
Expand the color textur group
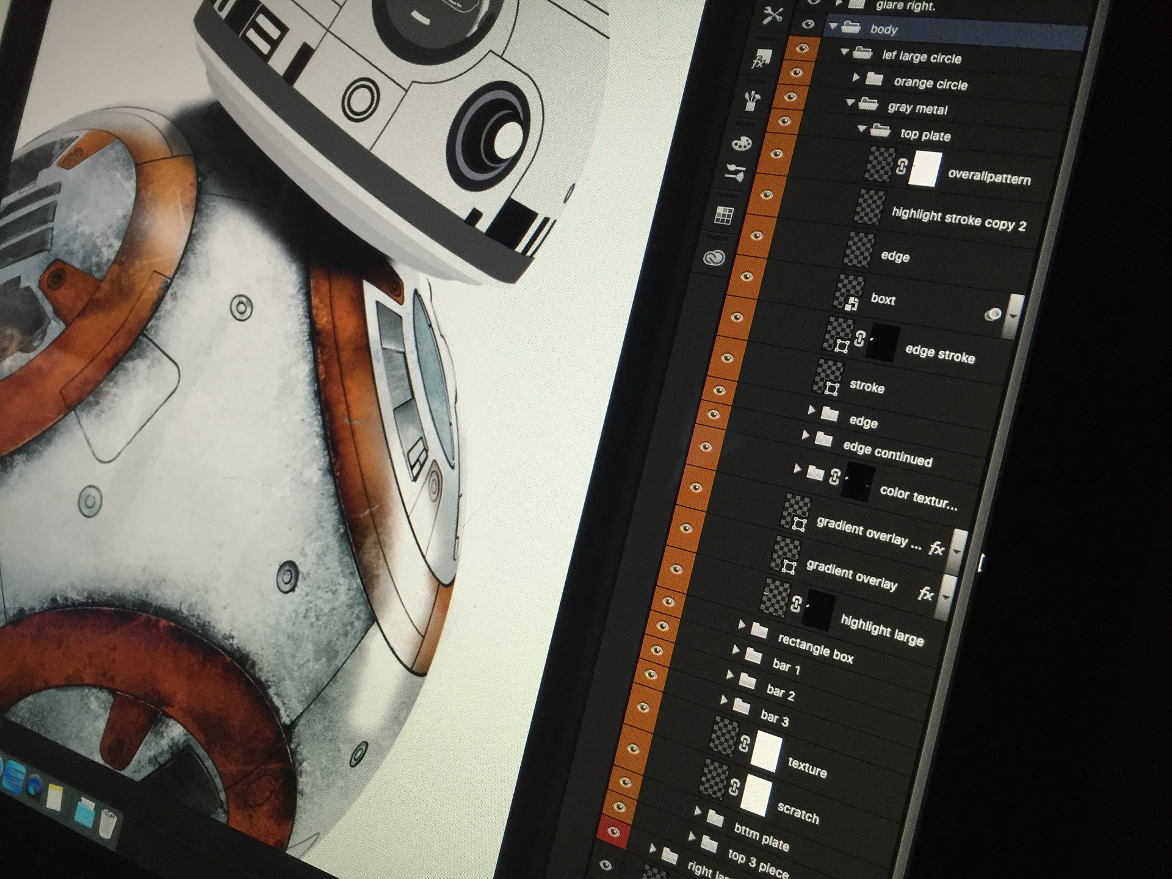(x=797, y=469)
